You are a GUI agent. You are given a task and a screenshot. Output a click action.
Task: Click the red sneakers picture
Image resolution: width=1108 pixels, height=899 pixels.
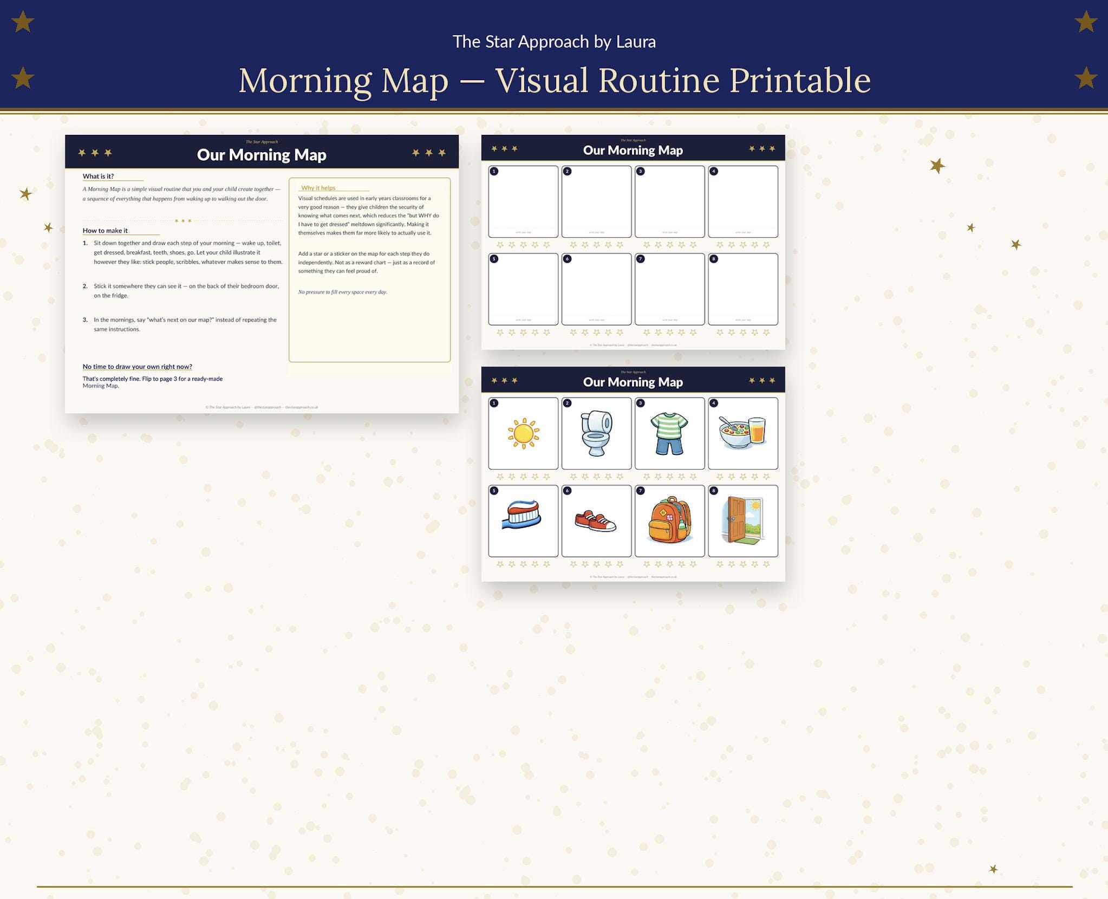[595, 521]
